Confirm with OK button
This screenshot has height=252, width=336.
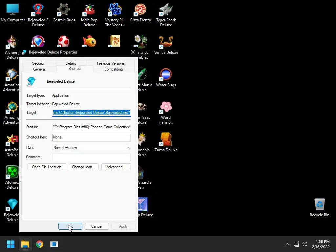[70, 226]
